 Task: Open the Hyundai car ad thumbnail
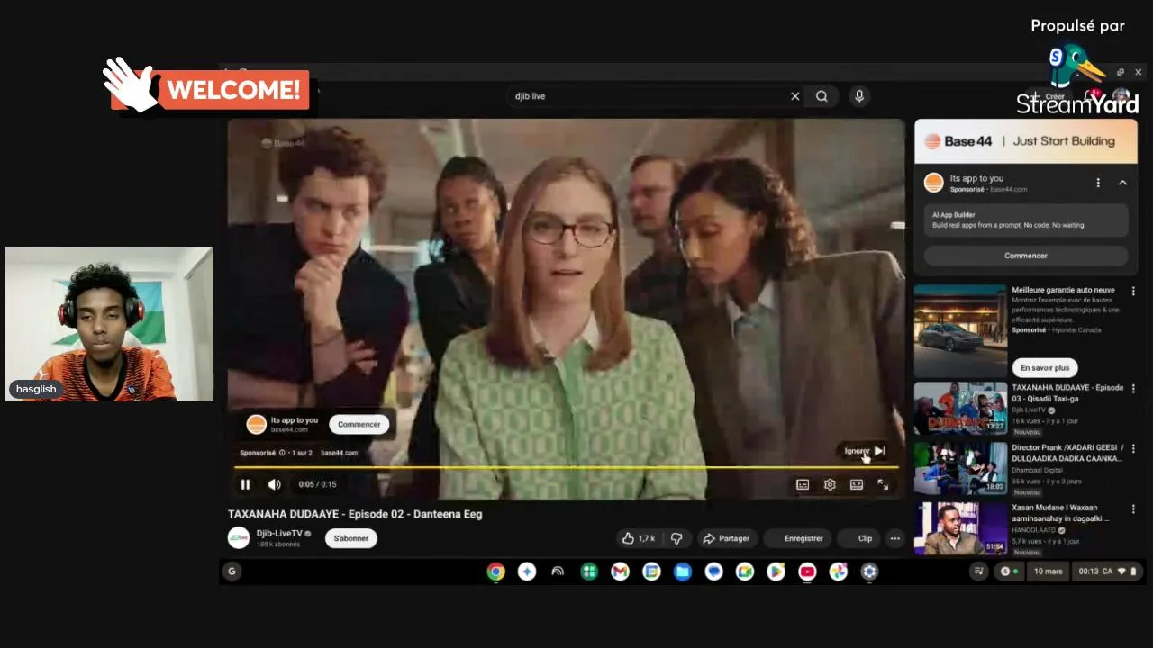[x=960, y=330]
